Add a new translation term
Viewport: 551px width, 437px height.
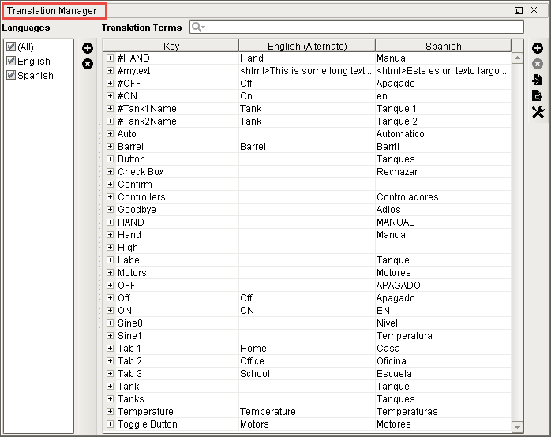click(538, 48)
